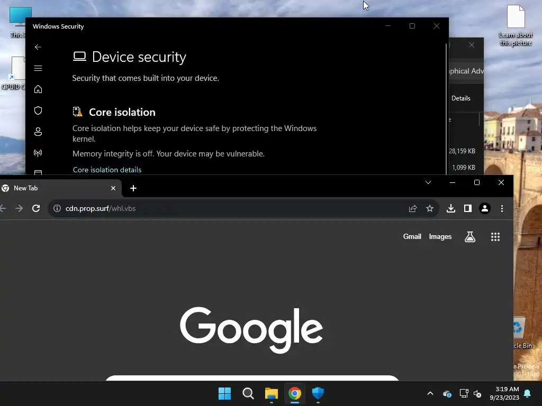
Task: Close the New Tab in Chrome
Action: (x=113, y=188)
